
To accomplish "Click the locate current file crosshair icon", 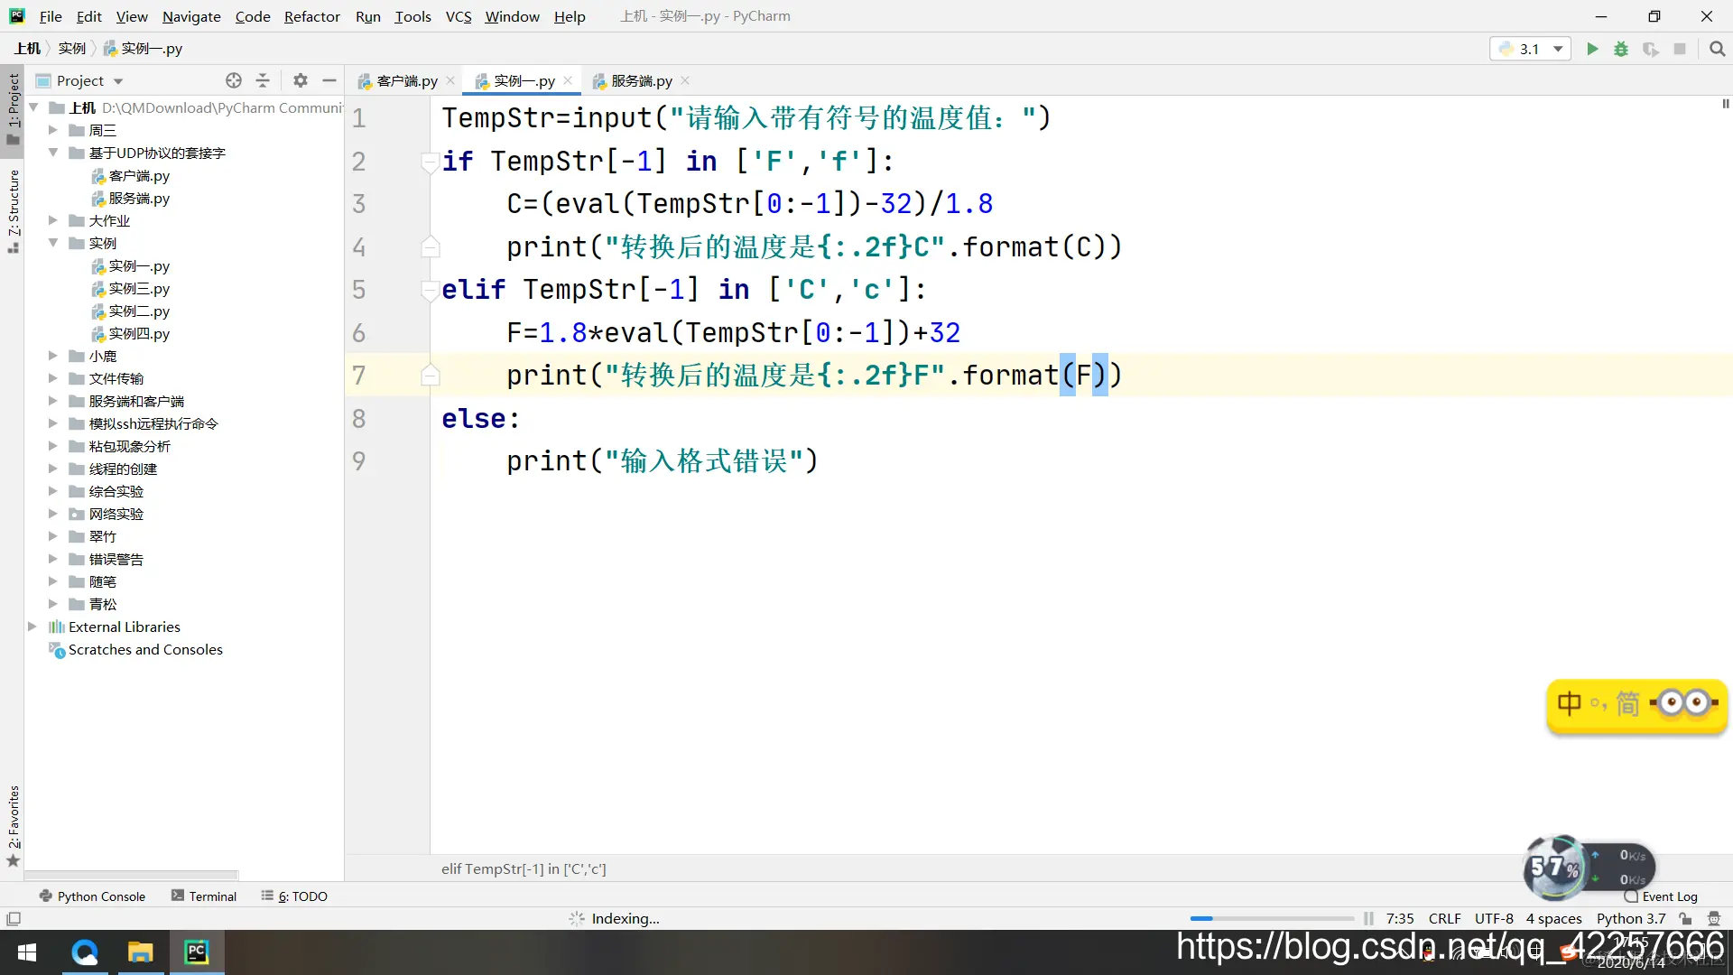I will (x=234, y=80).
